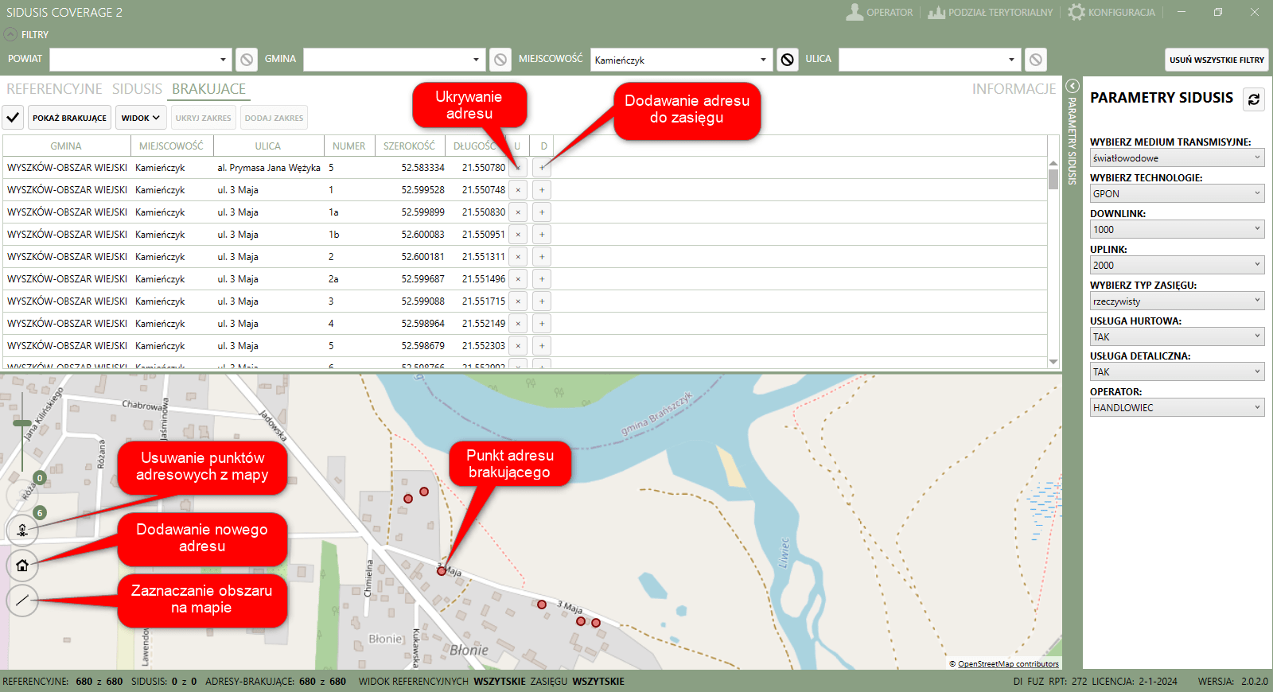The width and height of the screenshot is (1273, 692).
Task: Collapse the Filtry filter section
Action: [x=10, y=34]
